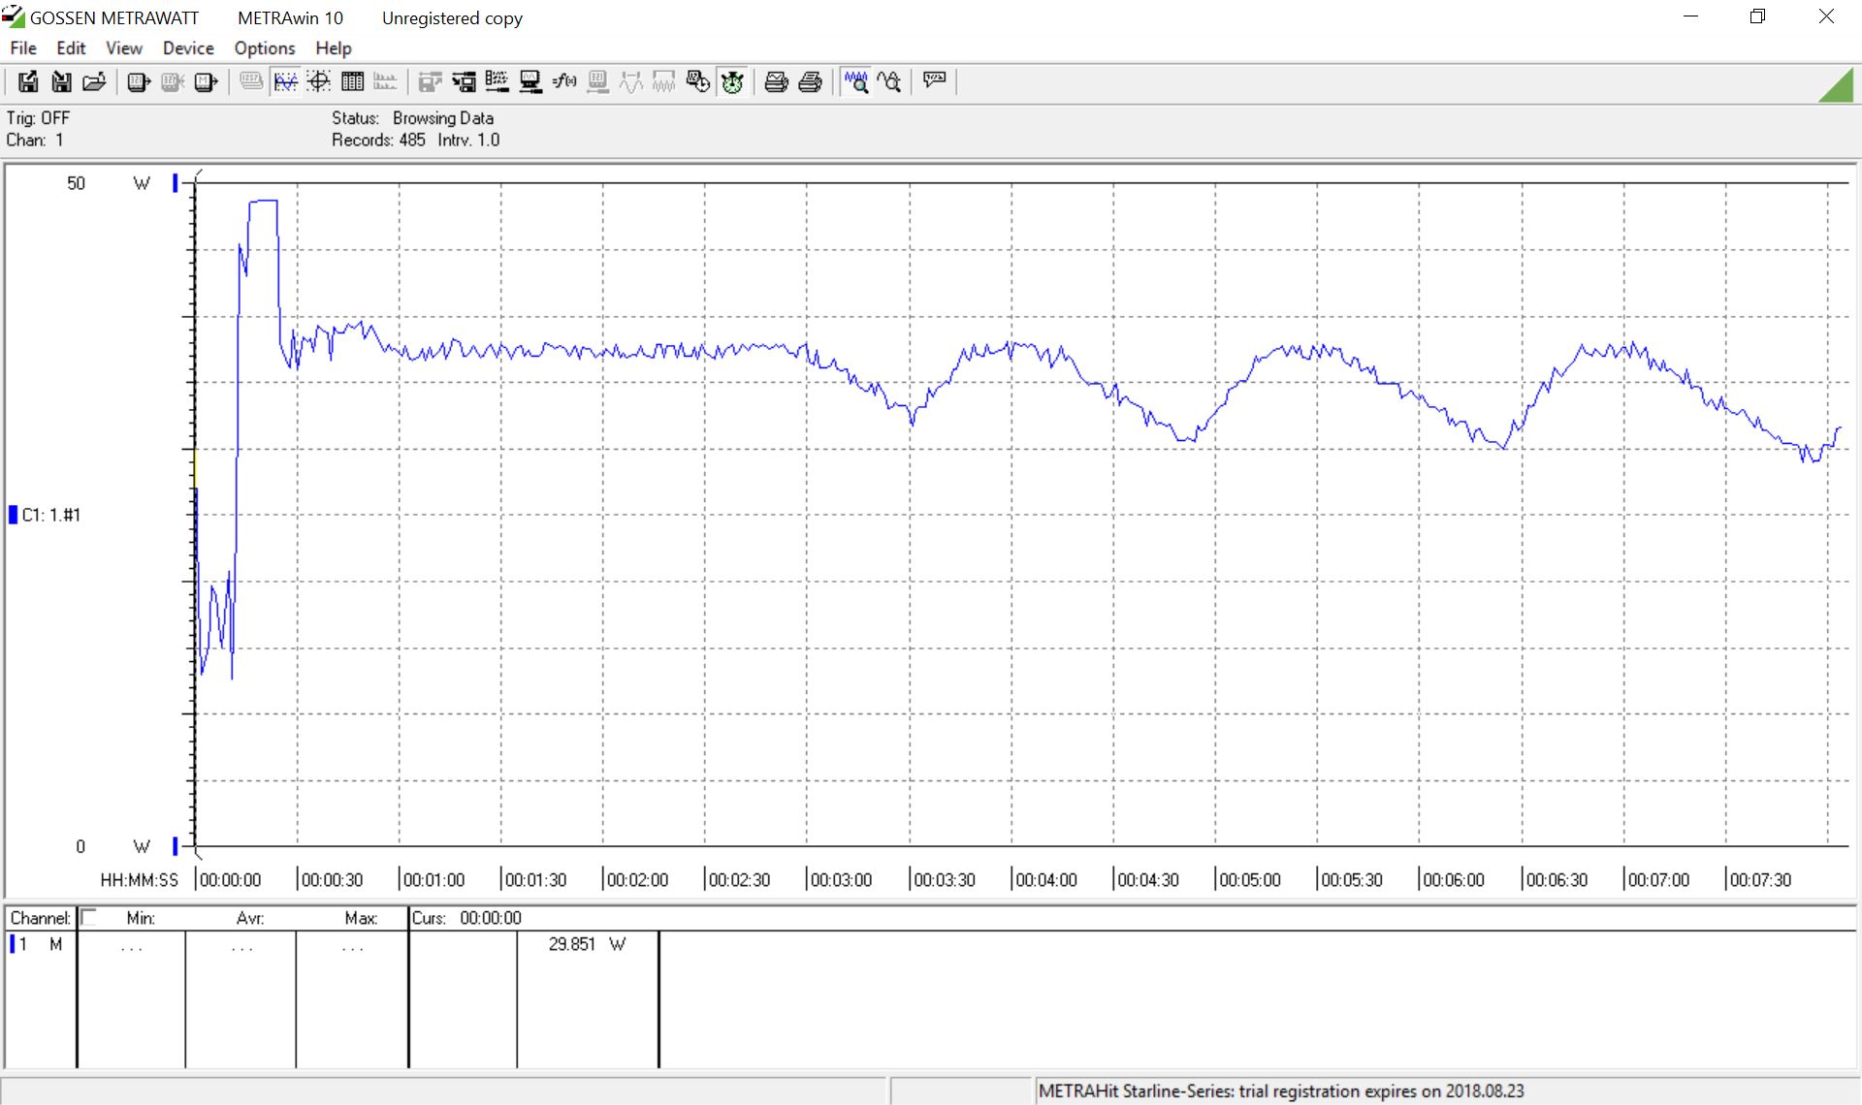This screenshot has width=1862, height=1105.
Task: Click the stopwatch timer toolbar icon
Action: point(733,82)
